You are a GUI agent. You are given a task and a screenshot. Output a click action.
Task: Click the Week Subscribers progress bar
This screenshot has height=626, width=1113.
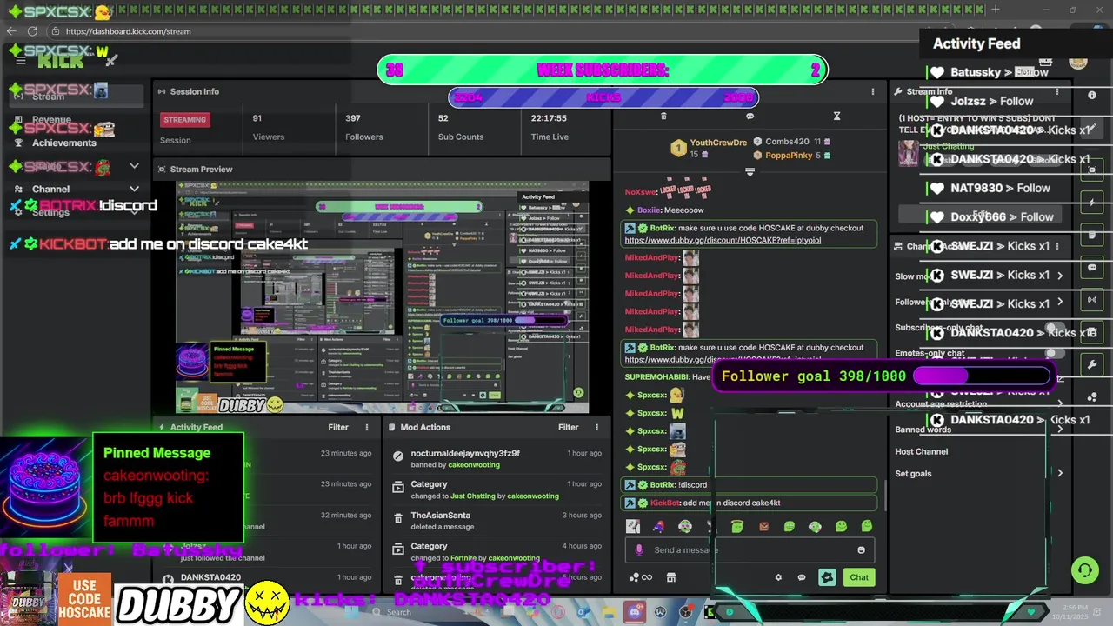tap(603, 70)
